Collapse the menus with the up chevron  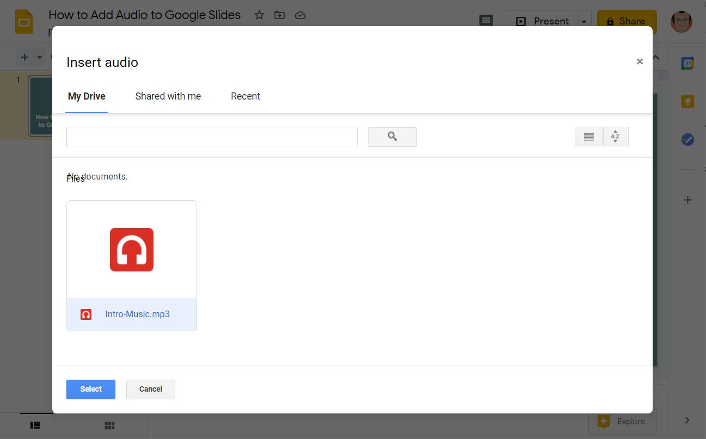pyautogui.click(x=656, y=58)
